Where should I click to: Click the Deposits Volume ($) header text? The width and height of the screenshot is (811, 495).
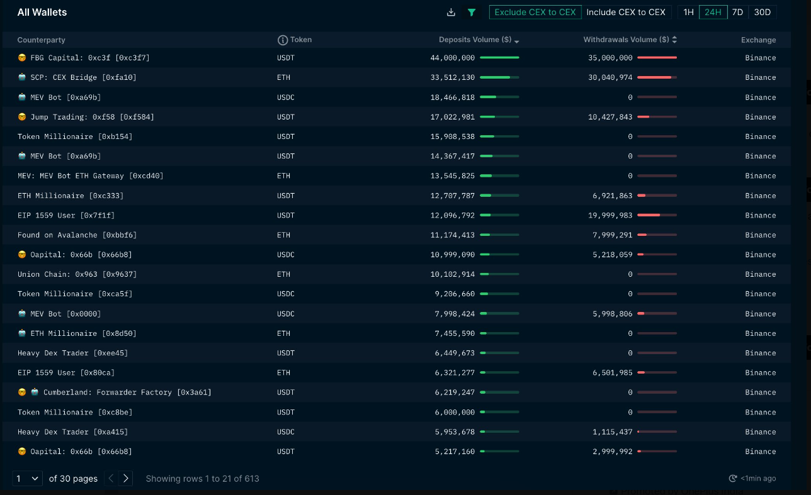tap(475, 40)
